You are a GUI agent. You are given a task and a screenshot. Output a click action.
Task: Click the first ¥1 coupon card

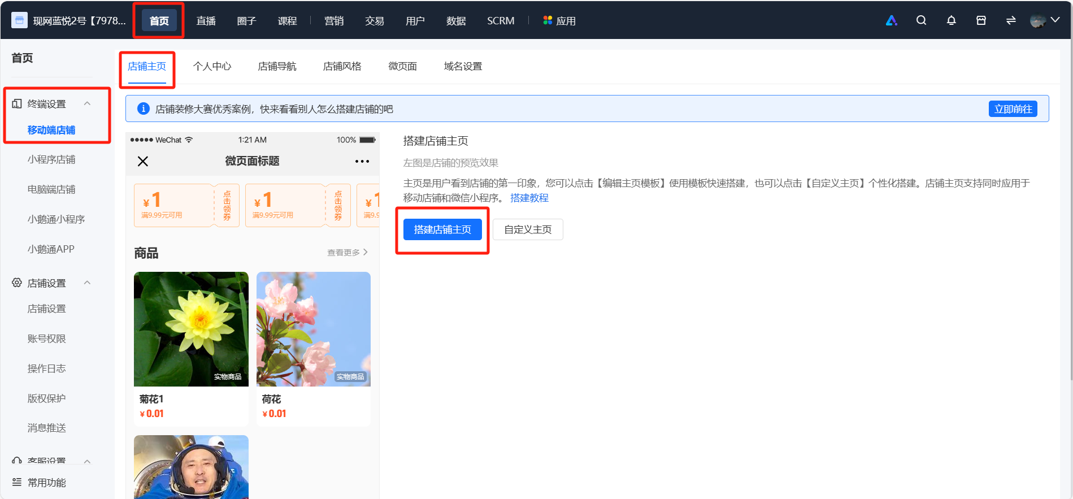tap(186, 205)
